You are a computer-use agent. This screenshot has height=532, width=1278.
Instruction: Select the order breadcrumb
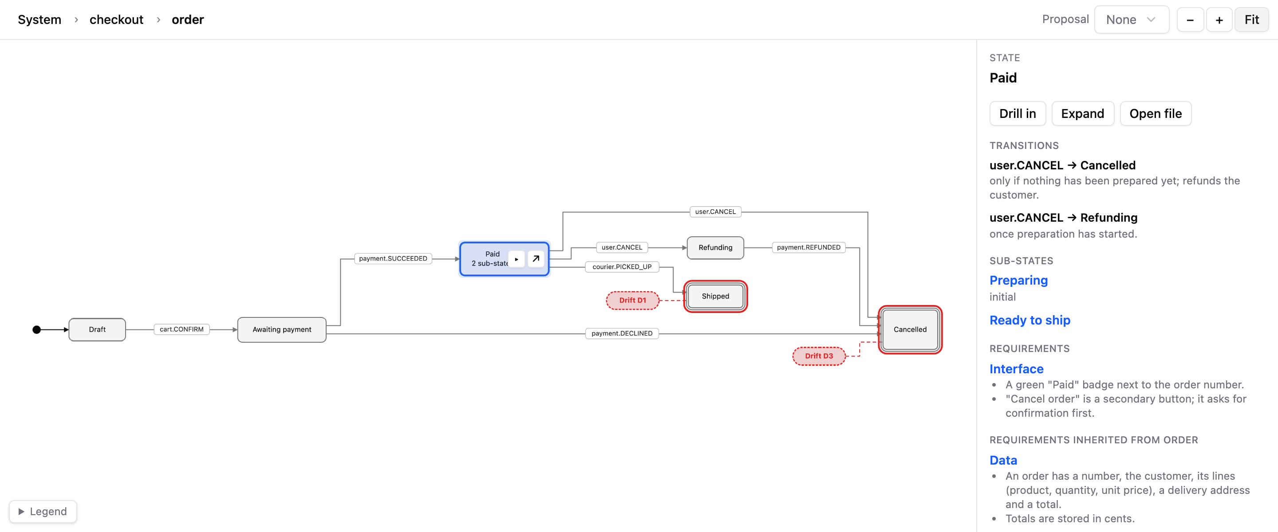point(188,20)
